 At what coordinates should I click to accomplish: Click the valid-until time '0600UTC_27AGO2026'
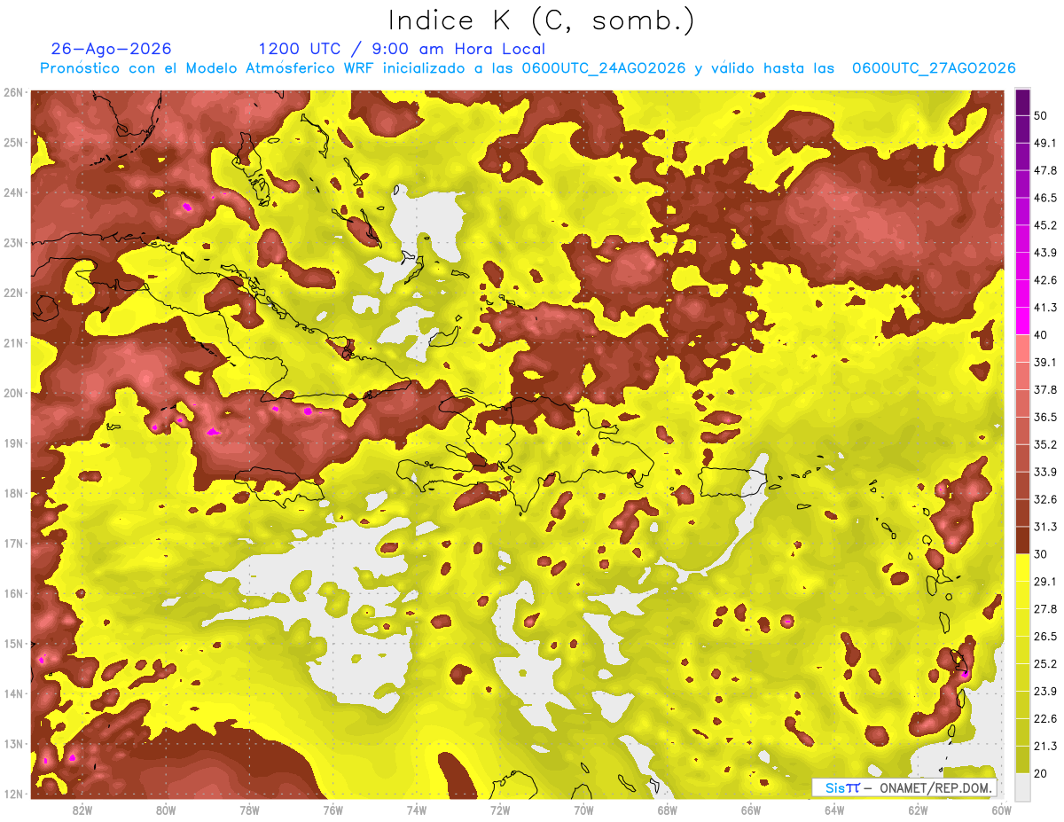(x=934, y=68)
